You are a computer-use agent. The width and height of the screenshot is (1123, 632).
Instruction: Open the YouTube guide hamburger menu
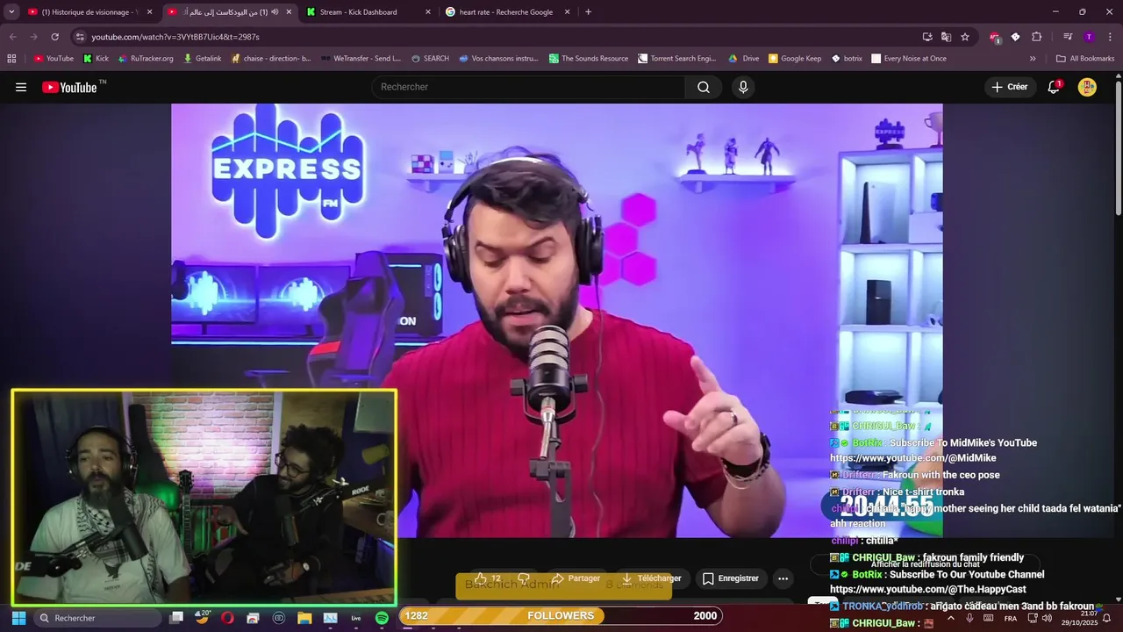21,87
